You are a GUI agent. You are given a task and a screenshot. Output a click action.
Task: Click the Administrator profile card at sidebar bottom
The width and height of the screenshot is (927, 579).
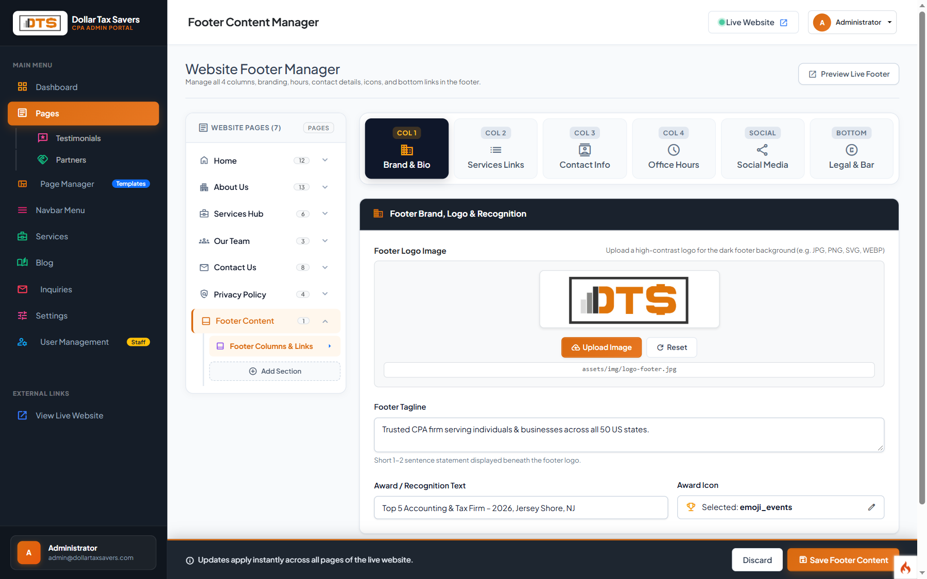click(83, 553)
